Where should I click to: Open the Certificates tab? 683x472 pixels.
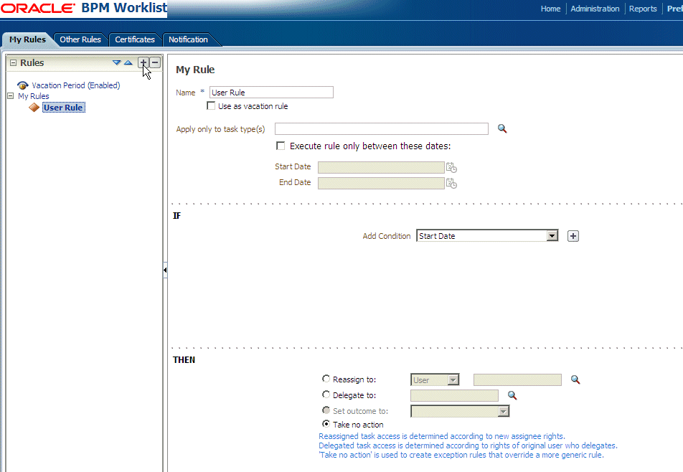tap(135, 39)
